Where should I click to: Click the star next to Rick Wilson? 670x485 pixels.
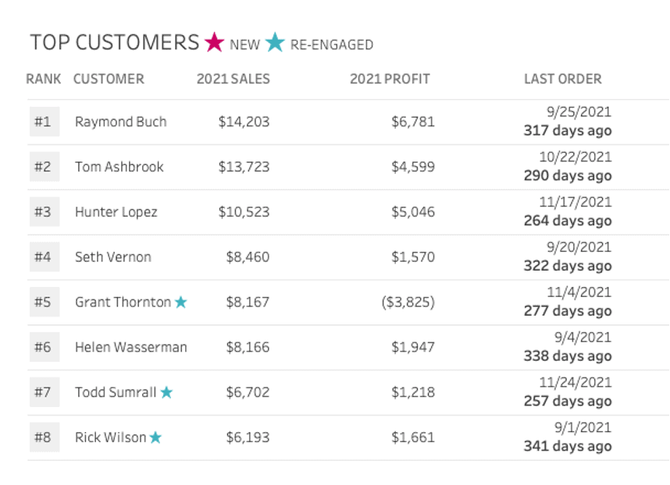point(155,437)
